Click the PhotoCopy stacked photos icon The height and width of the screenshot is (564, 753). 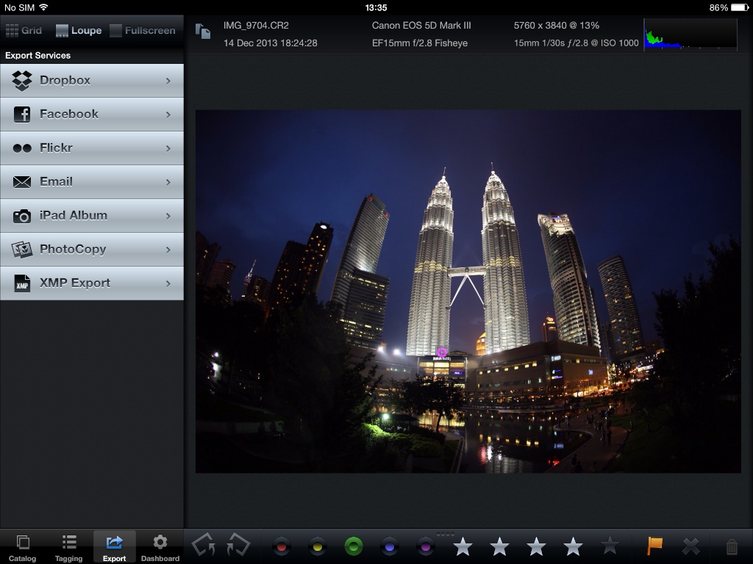click(22, 250)
